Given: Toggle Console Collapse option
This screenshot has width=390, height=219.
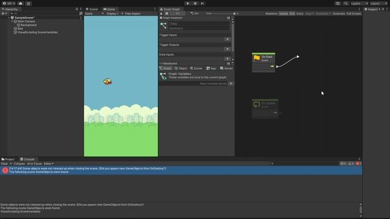Looking at the screenshot, I should pos(19,164).
